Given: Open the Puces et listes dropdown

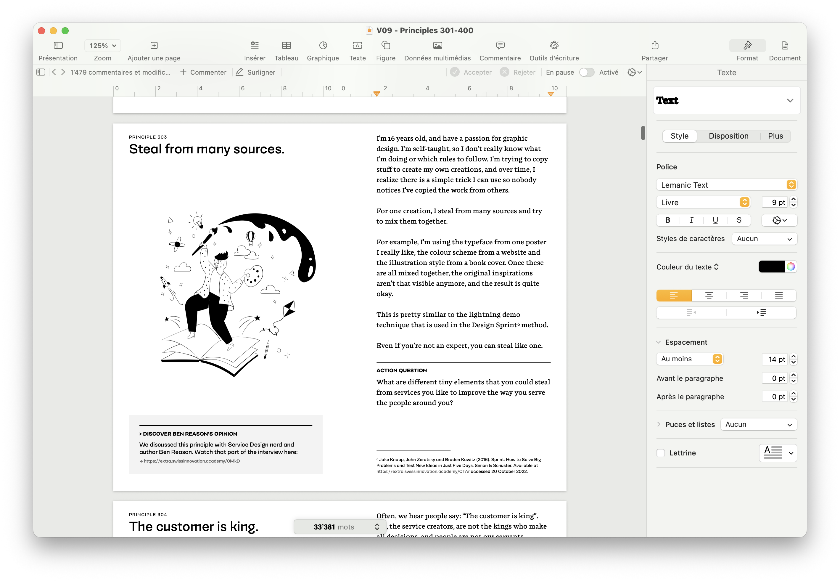Looking at the screenshot, I should pyautogui.click(x=759, y=424).
